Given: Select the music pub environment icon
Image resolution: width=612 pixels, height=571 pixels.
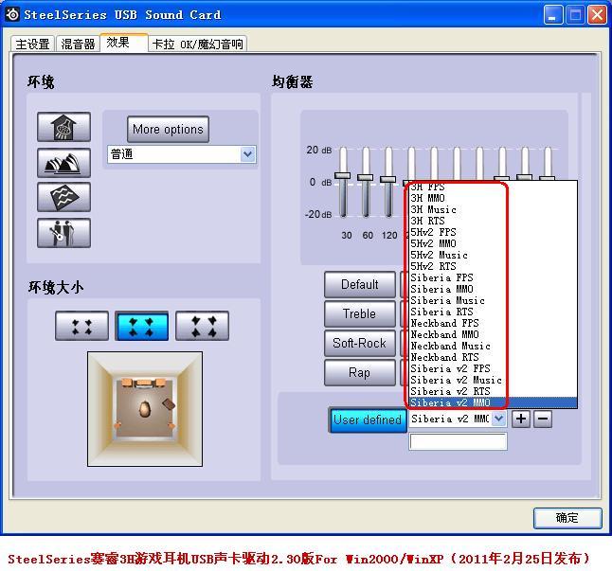Looking at the screenshot, I should 64,233.
